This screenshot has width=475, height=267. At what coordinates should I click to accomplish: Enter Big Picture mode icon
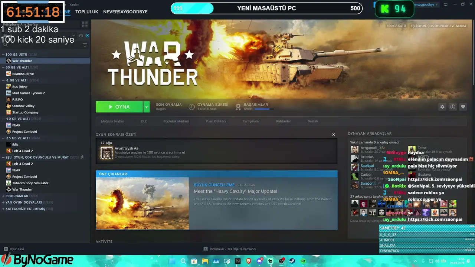[446, 5]
